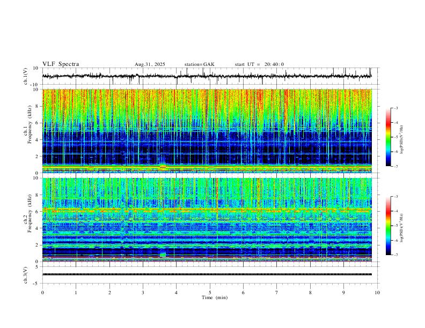The height and width of the screenshot is (328, 425).
Task: Click the "6" kHz tick on ch.1 spectrogram axis
Action: click(x=38, y=123)
